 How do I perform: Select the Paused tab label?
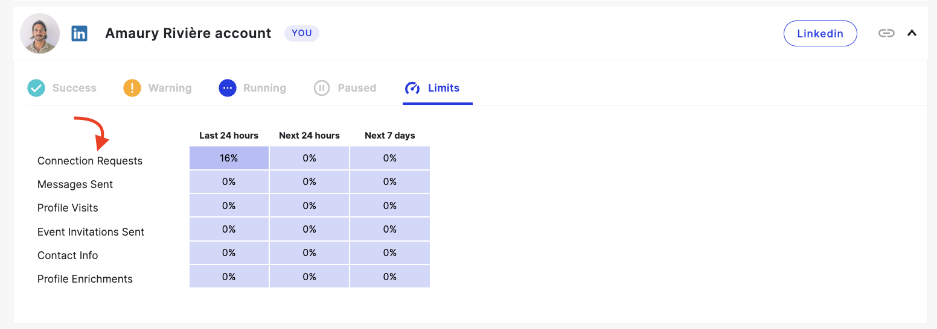pos(357,88)
